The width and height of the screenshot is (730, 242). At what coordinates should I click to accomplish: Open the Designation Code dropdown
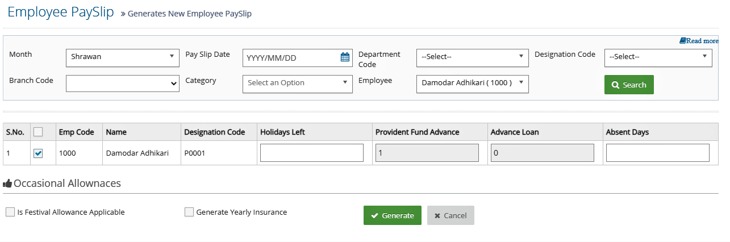coord(658,57)
